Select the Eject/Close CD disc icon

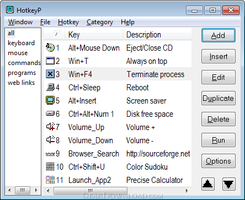[x=50, y=47]
